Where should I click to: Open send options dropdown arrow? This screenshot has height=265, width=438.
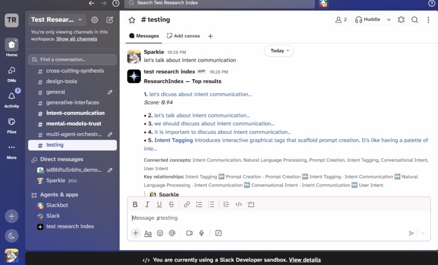(x=423, y=233)
